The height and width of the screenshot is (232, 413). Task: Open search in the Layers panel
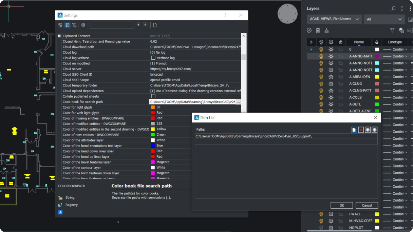(x=393, y=8)
